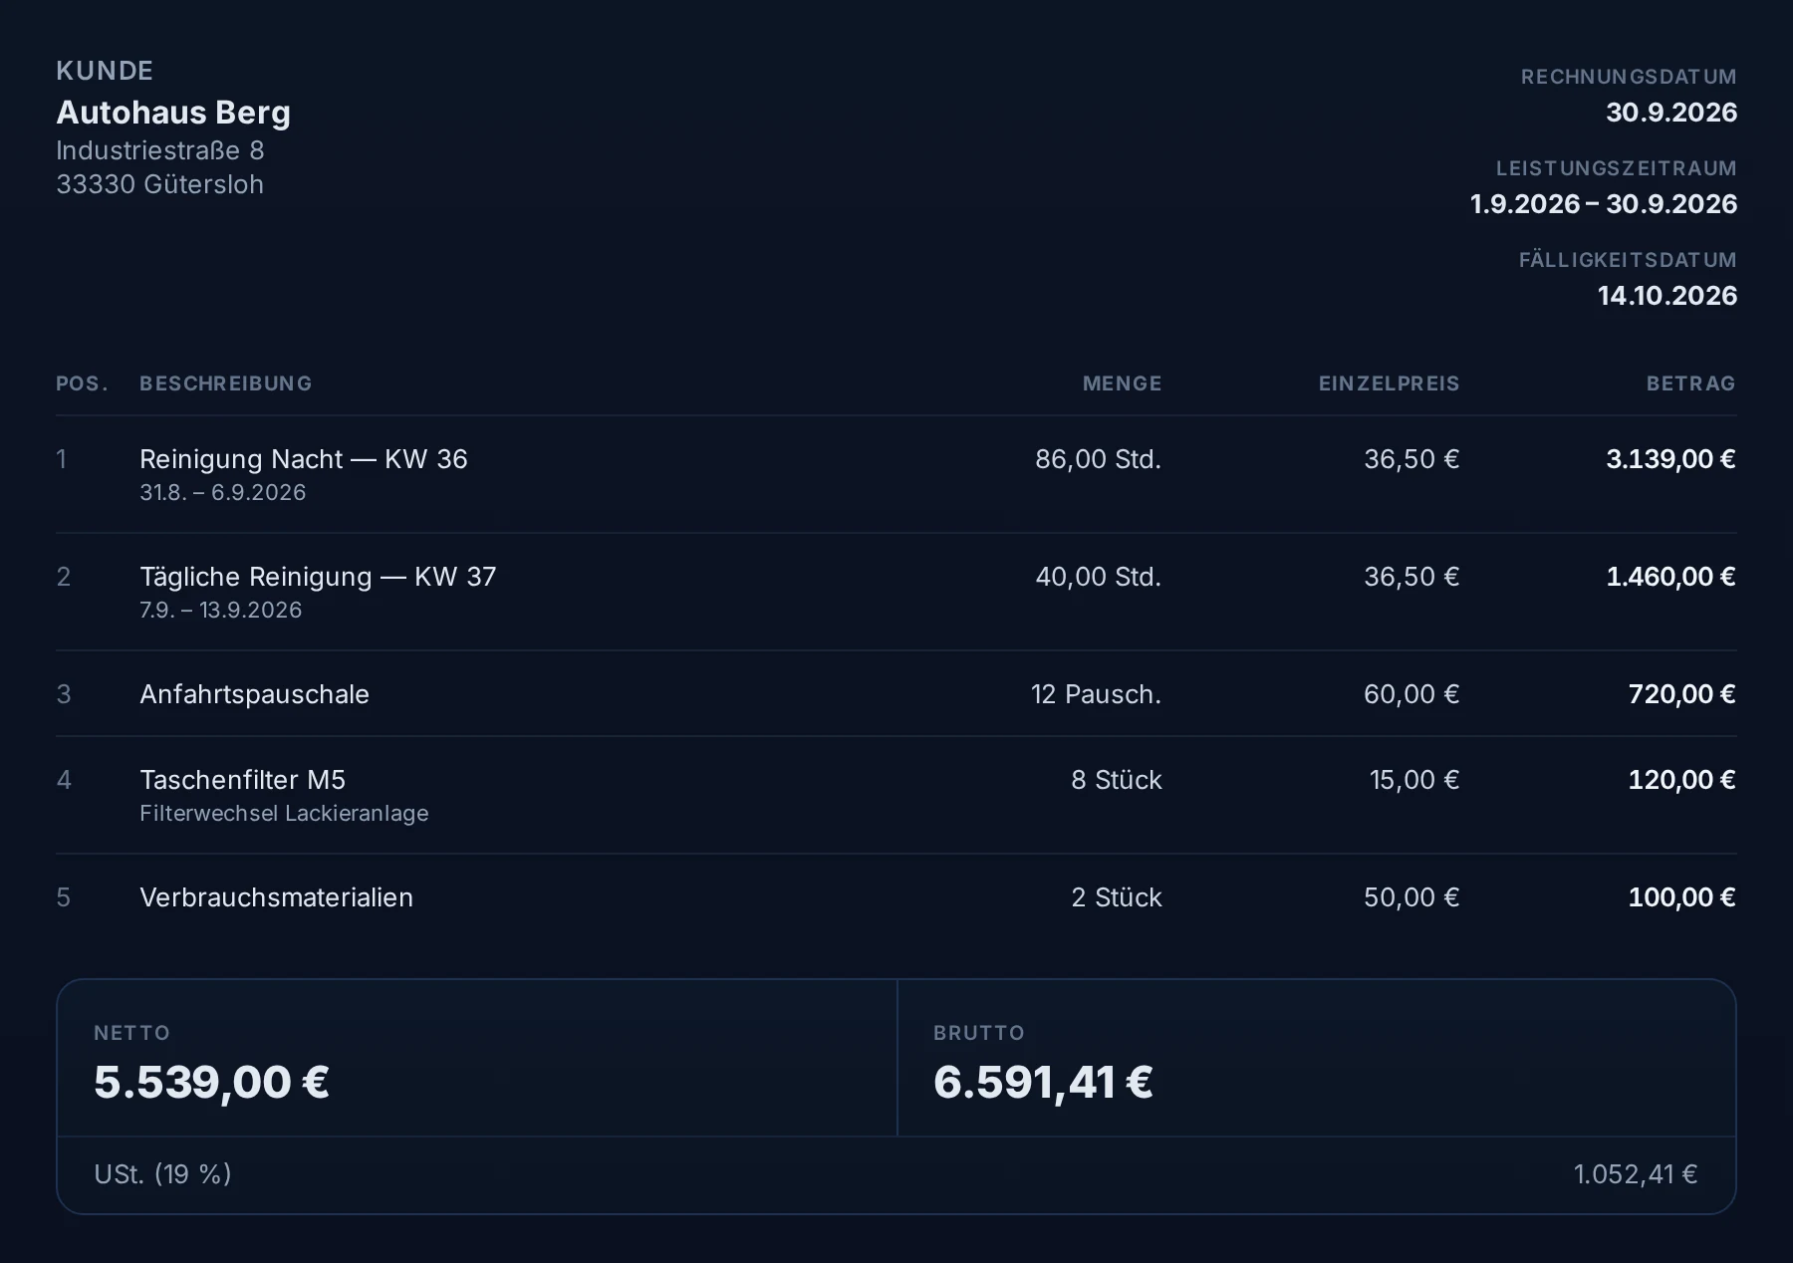Click the net total 5.539,00 €
Viewport: 1793px width, 1263px height.
point(211,1083)
